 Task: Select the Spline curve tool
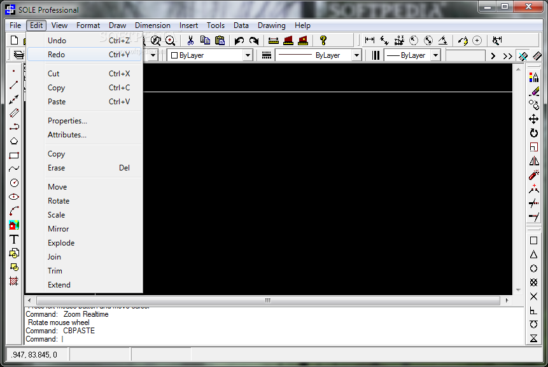[14, 169]
